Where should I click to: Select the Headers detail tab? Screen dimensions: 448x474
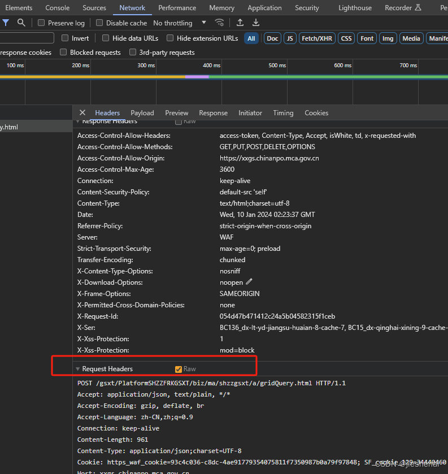coord(107,113)
